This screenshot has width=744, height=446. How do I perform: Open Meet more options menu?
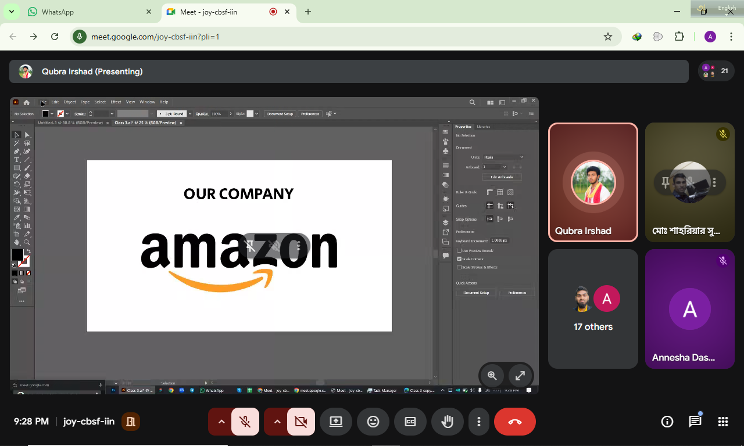478,422
